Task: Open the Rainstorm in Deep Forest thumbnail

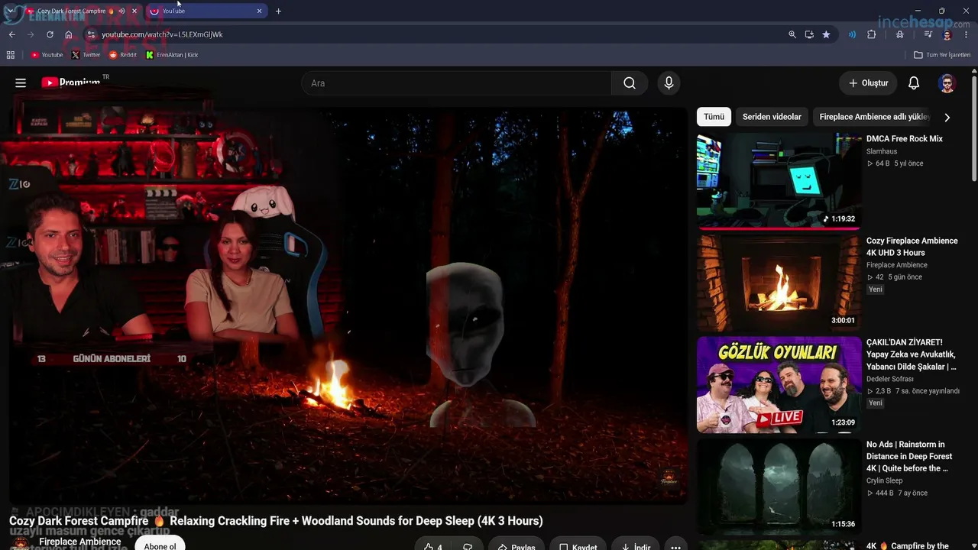Action: [x=779, y=486]
